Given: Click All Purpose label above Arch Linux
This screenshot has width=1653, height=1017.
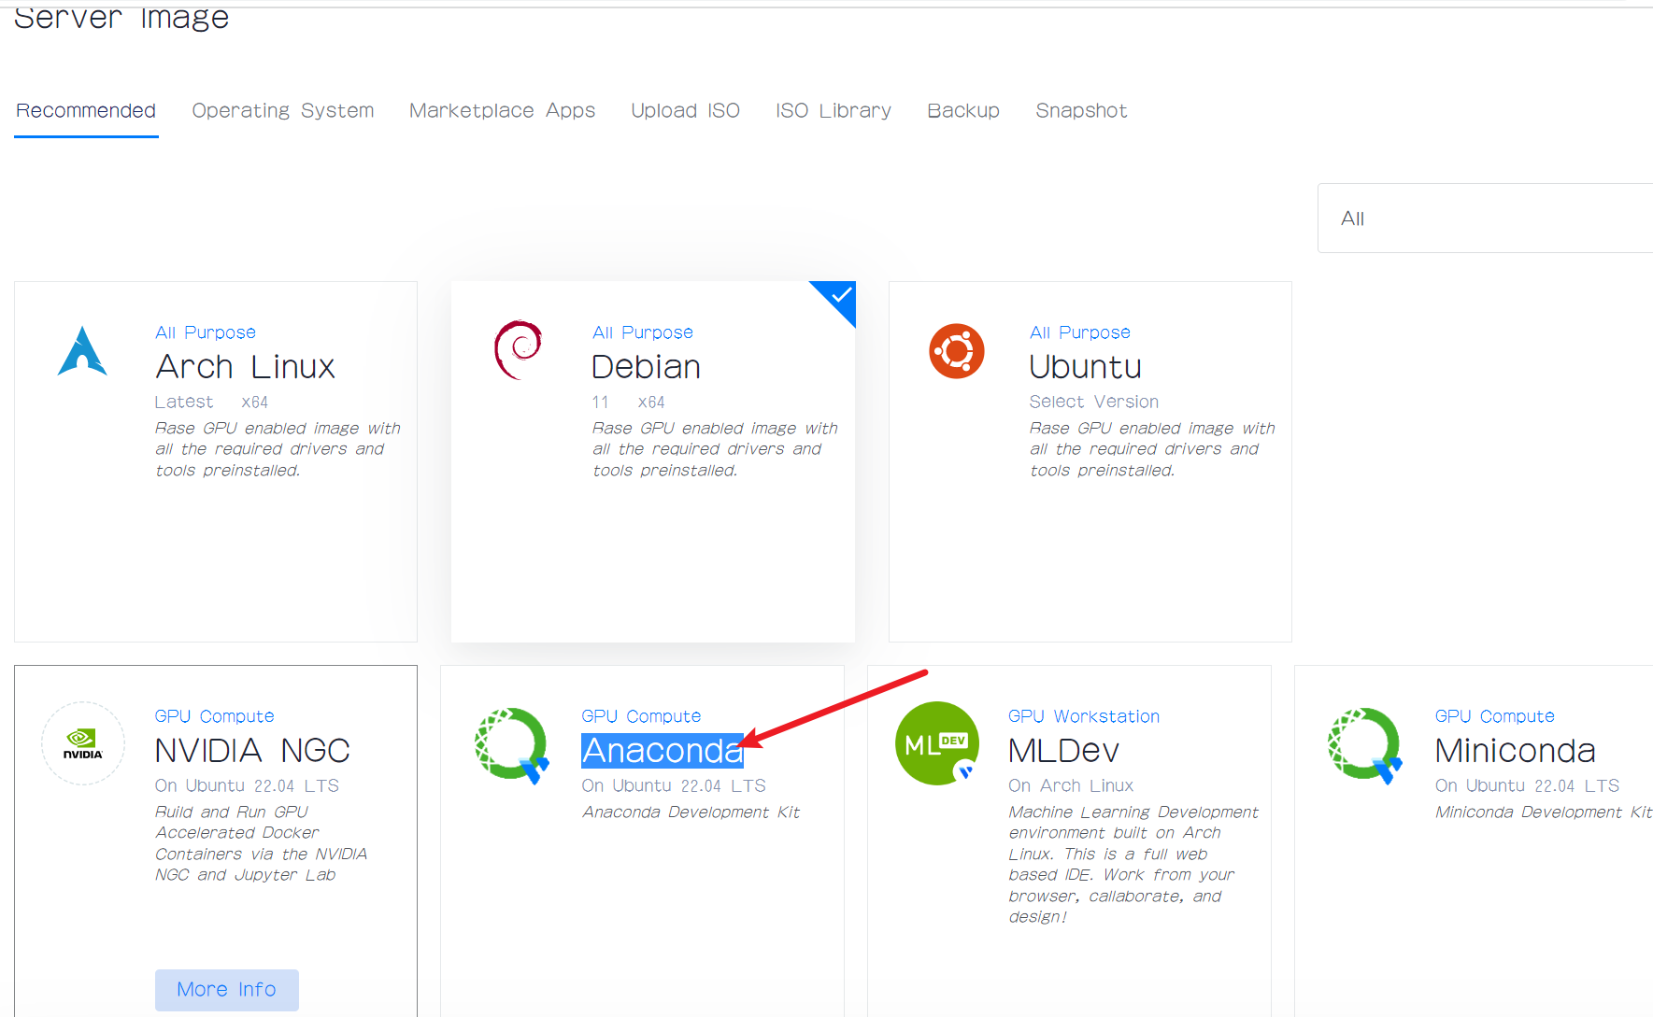Looking at the screenshot, I should click(x=206, y=332).
